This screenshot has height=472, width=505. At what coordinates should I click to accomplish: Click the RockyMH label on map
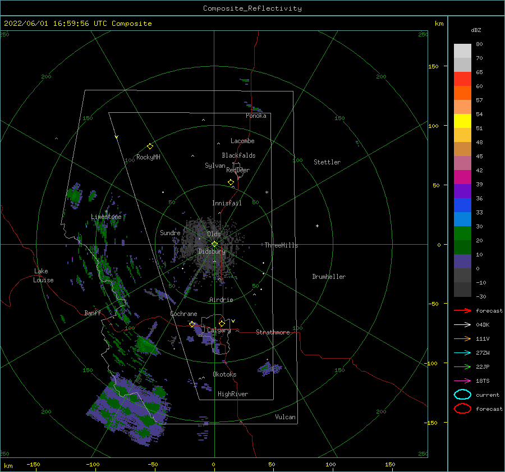click(x=148, y=157)
